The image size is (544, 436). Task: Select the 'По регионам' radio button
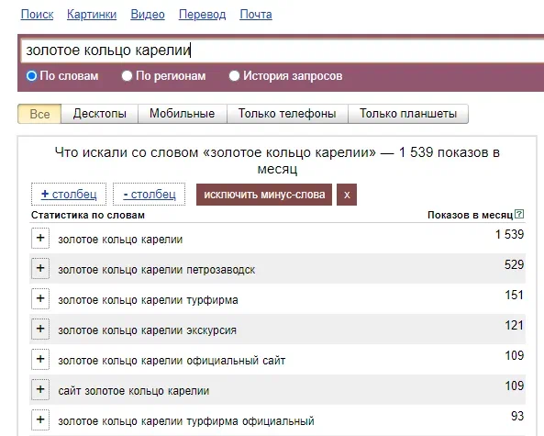click(x=127, y=75)
